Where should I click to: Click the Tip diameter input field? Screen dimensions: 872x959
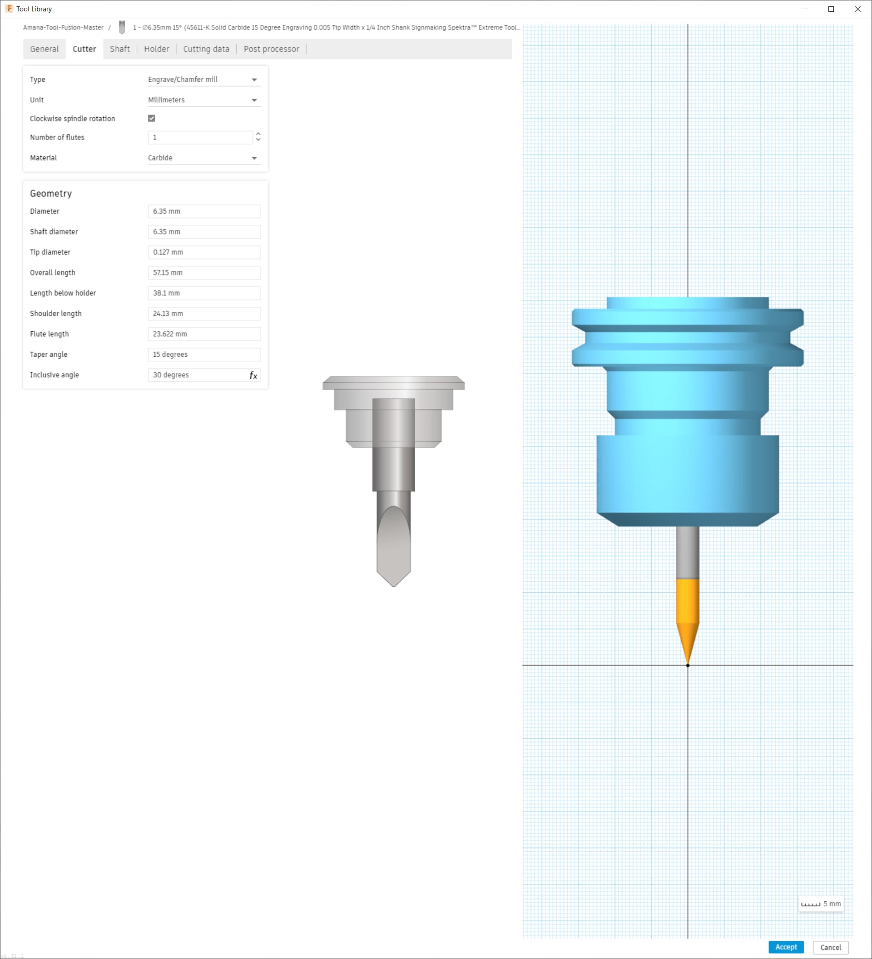pyautogui.click(x=204, y=252)
